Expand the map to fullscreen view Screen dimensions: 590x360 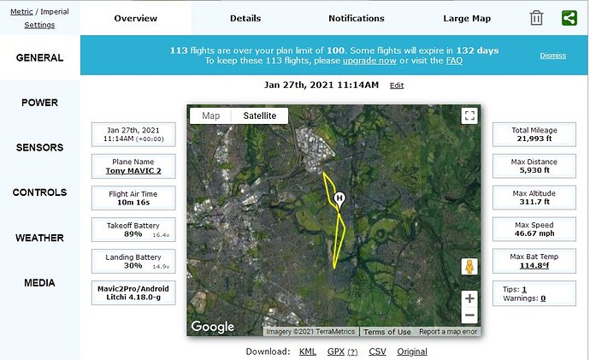click(x=469, y=115)
